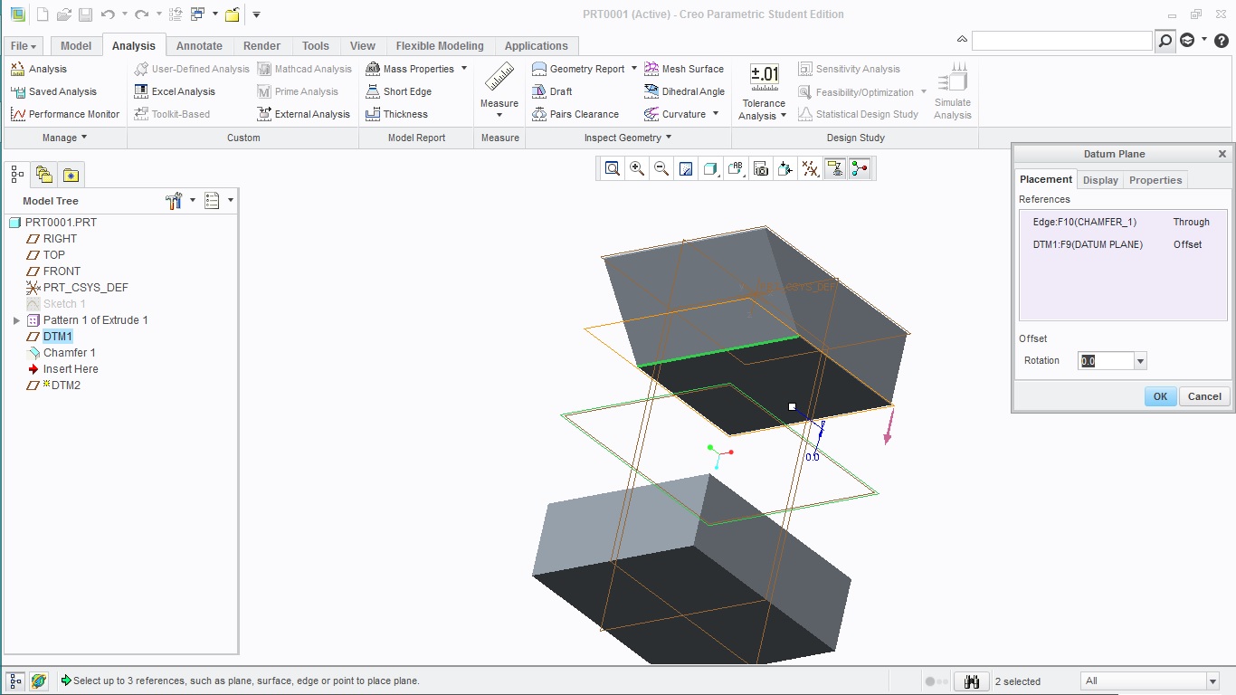Expand the Geometry Report dropdown arrow

(x=634, y=68)
